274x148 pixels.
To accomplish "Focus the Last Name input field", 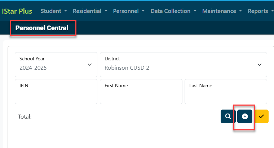I will pos(226,92).
